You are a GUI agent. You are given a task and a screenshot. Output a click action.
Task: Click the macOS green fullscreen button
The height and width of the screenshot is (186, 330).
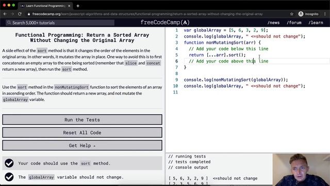click(13, 5)
